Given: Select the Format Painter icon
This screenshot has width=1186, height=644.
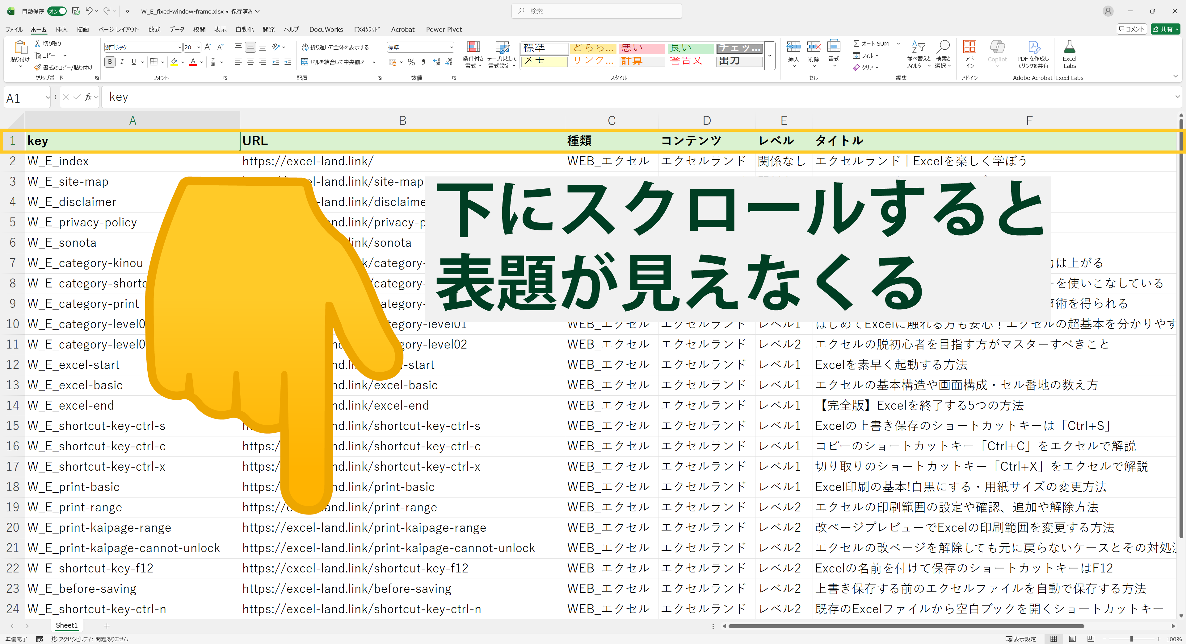Looking at the screenshot, I should pyautogui.click(x=37, y=67).
